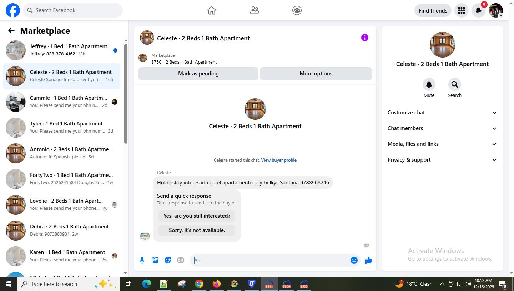Search within the Celeste conversation
Viewport: 514px width, 291px height.
[455, 85]
